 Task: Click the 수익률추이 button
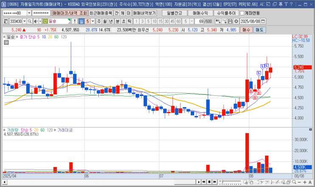pos(226,13)
